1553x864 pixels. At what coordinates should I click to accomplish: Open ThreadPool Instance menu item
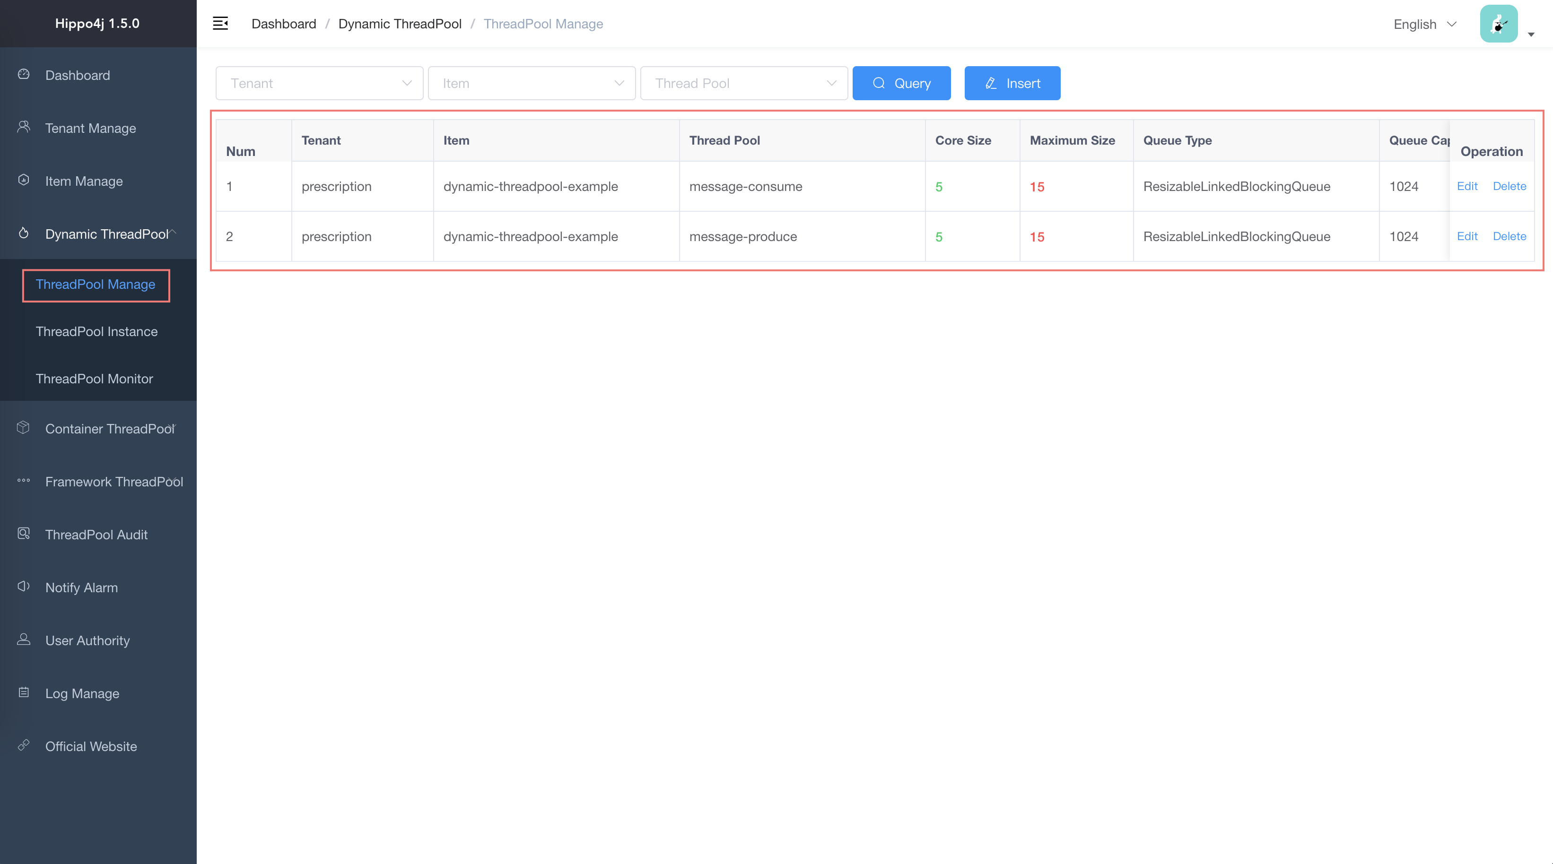tap(96, 331)
